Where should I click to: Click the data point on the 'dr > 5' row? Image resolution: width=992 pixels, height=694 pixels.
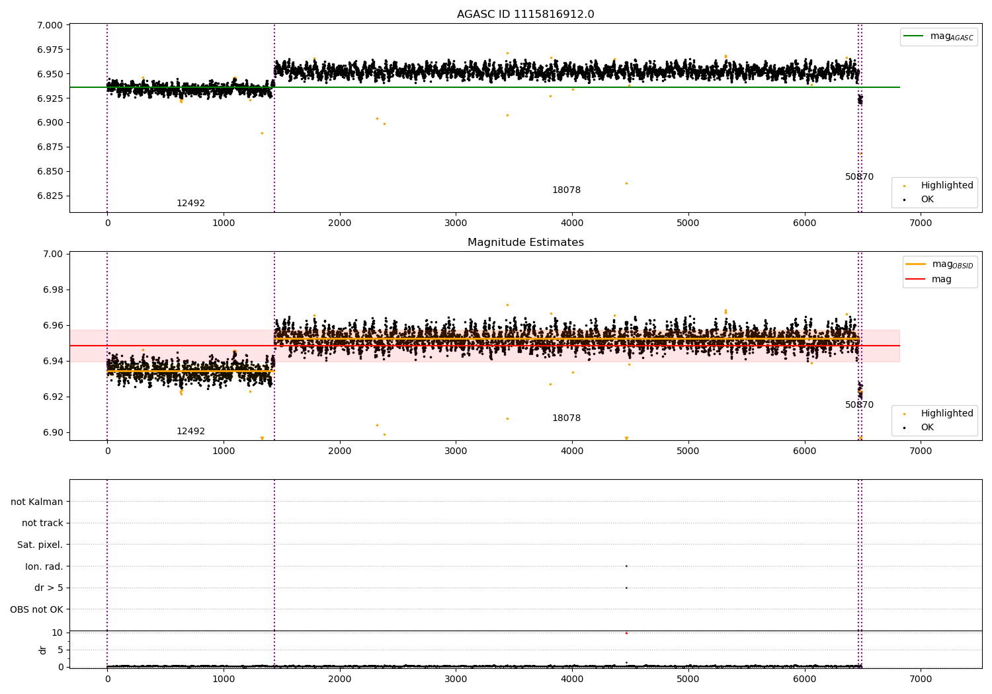(x=626, y=588)
